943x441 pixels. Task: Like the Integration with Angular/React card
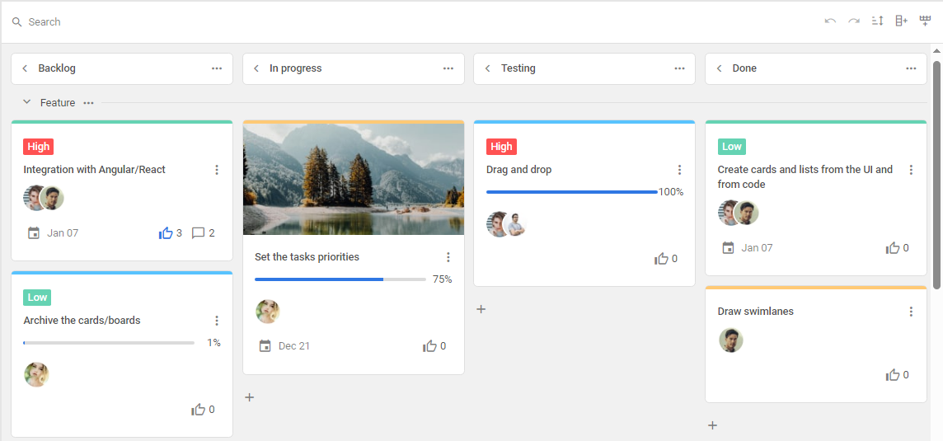pos(166,232)
